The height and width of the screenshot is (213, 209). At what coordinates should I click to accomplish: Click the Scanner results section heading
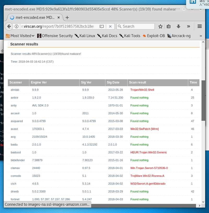point(24,44)
